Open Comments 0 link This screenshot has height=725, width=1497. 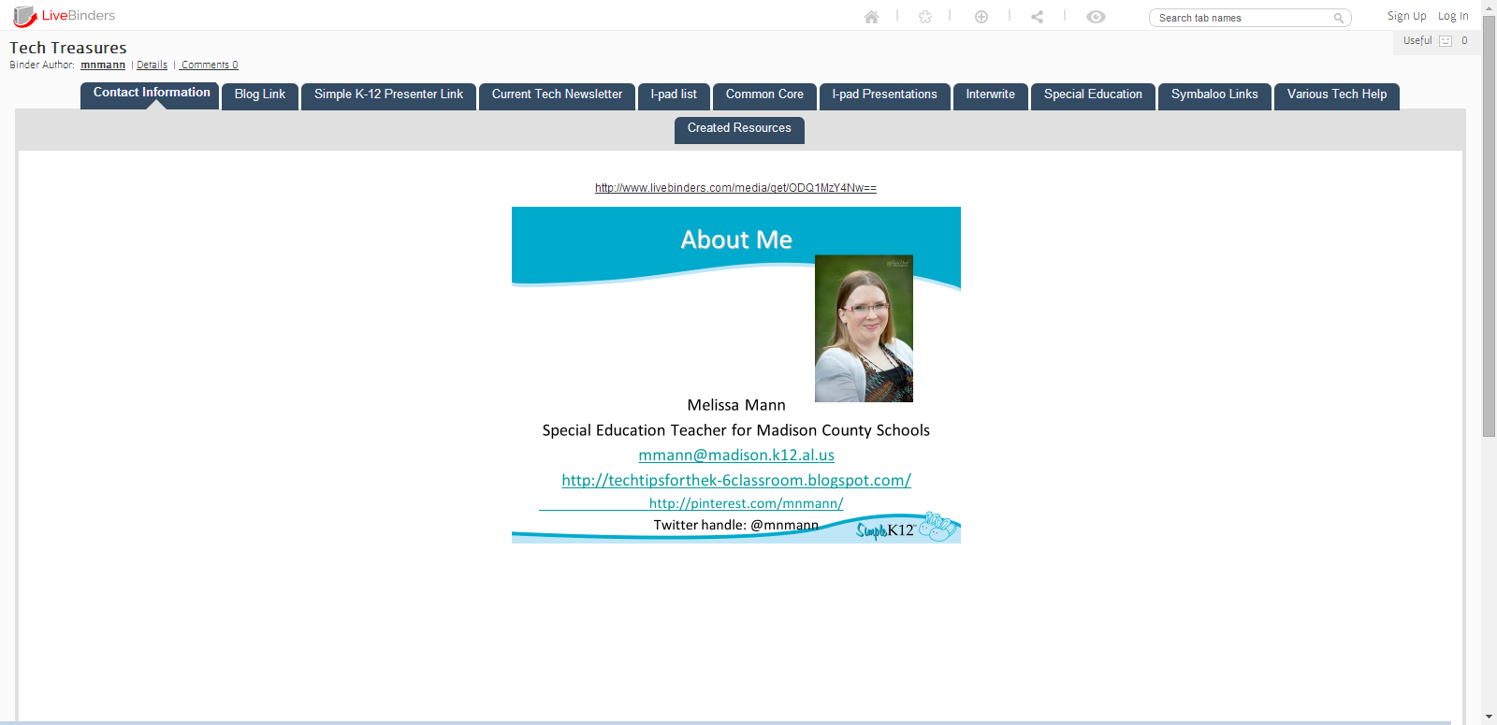click(210, 65)
